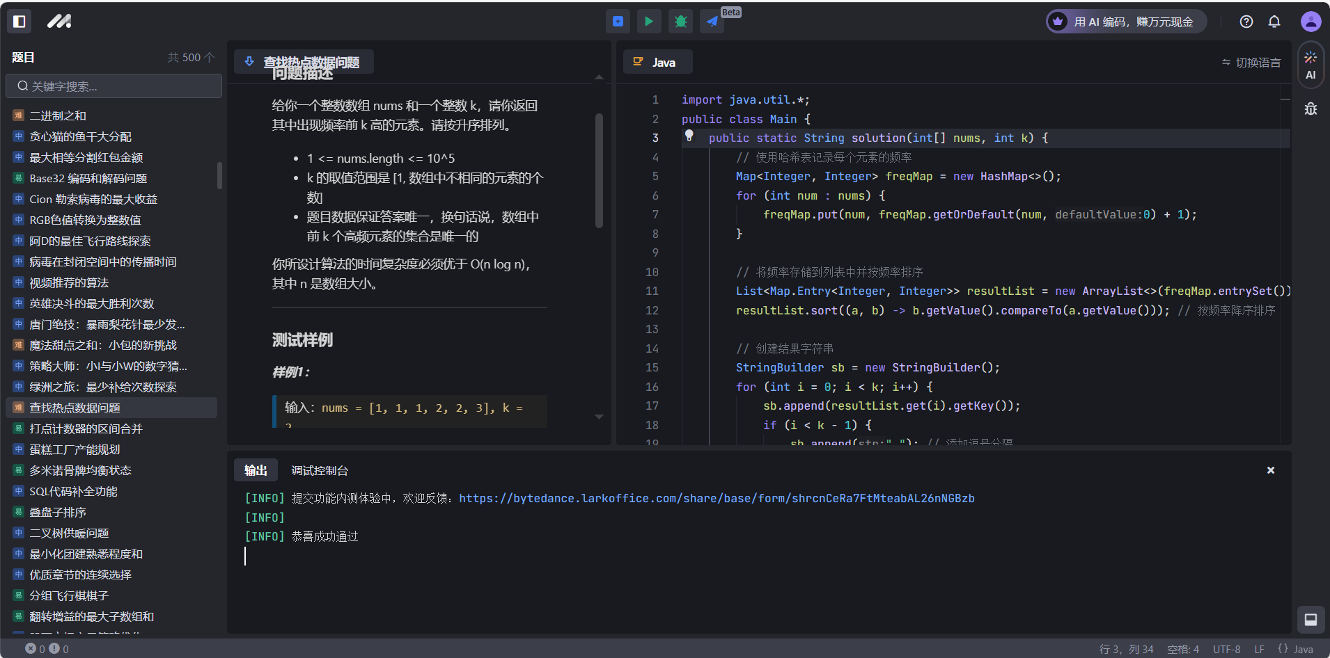Open notifications bell icon
Screen dimensions: 1330x658
(x=1274, y=22)
